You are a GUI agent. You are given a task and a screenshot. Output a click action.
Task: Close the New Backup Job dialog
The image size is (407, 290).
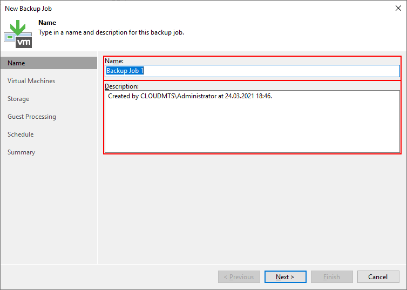point(397,8)
